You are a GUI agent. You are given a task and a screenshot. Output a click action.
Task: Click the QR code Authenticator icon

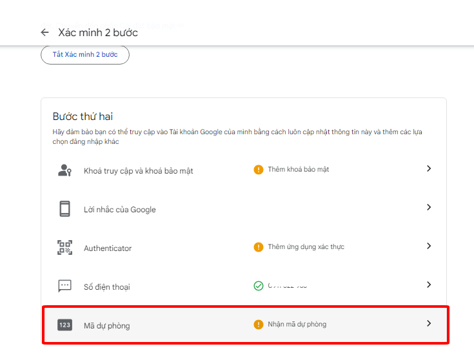64,248
